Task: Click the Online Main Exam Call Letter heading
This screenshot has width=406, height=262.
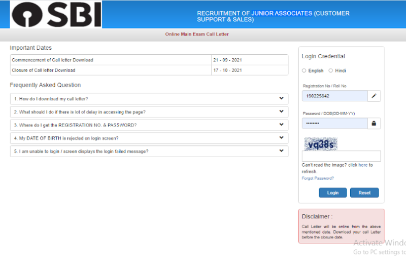Action: click(x=197, y=34)
